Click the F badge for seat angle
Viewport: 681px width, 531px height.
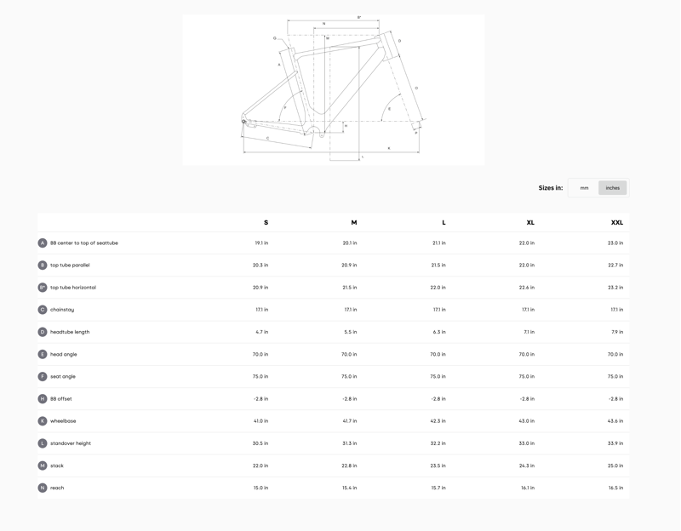coord(43,376)
